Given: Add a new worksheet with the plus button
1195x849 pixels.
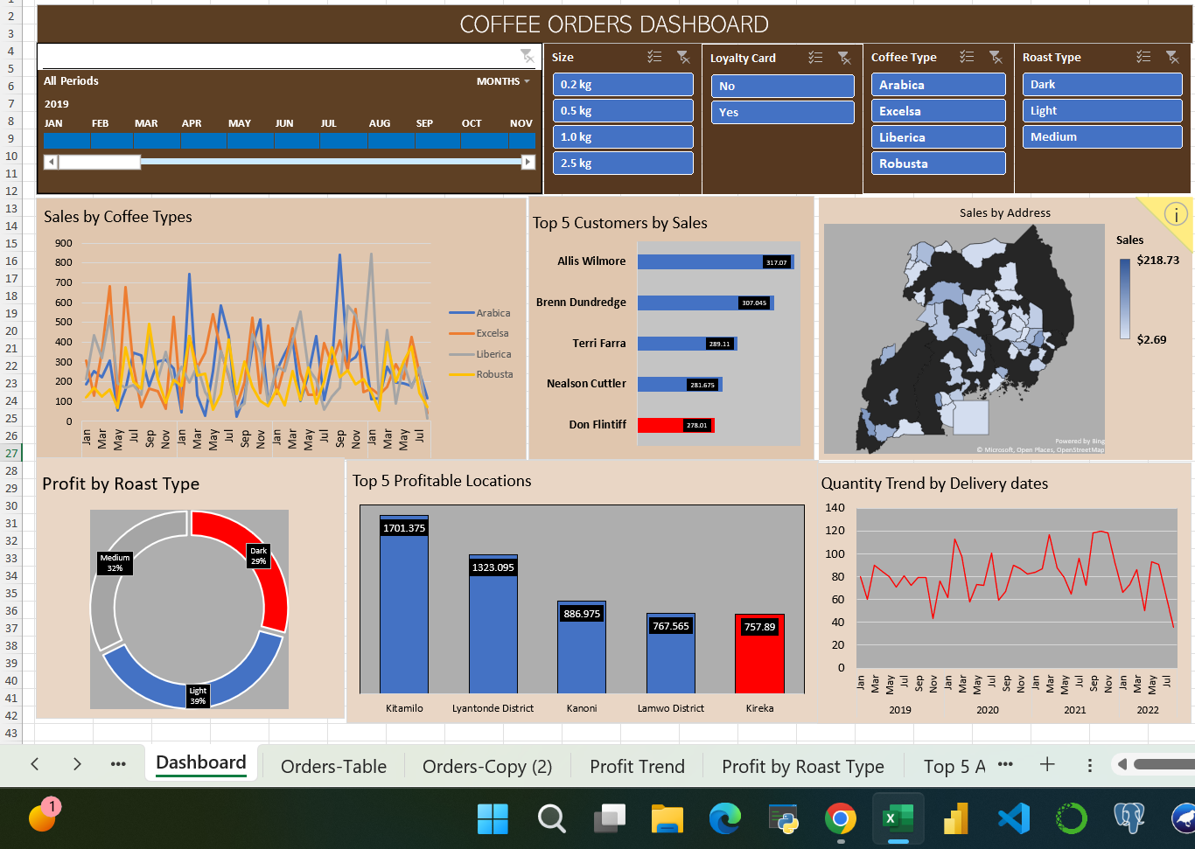Looking at the screenshot, I should coord(1047,764).
